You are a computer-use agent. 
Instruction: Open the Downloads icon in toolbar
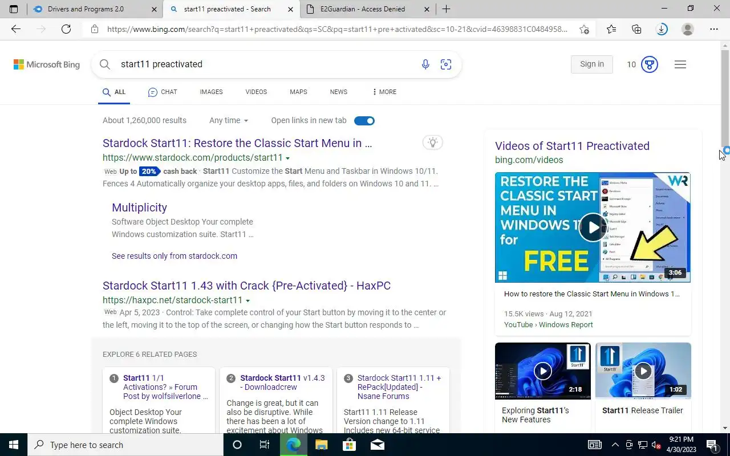click(662, 29)
